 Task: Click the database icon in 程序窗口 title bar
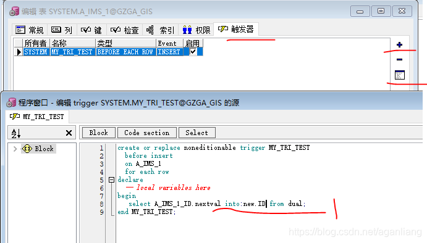[x=12, y=102]
